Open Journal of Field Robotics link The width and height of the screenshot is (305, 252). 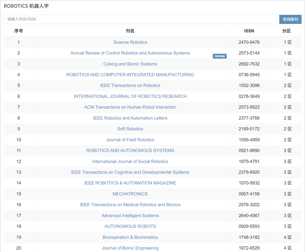pyautogui.click(x=130, y=140)
